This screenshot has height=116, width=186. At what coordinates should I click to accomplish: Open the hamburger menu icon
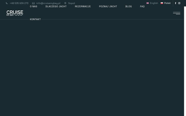pos(176,13)
